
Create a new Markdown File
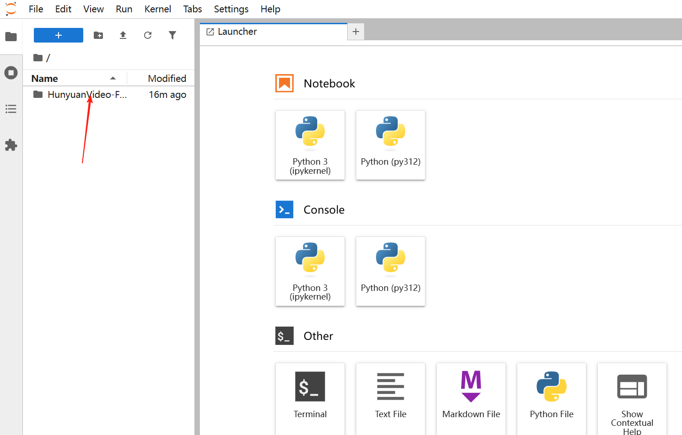[471, 398]
